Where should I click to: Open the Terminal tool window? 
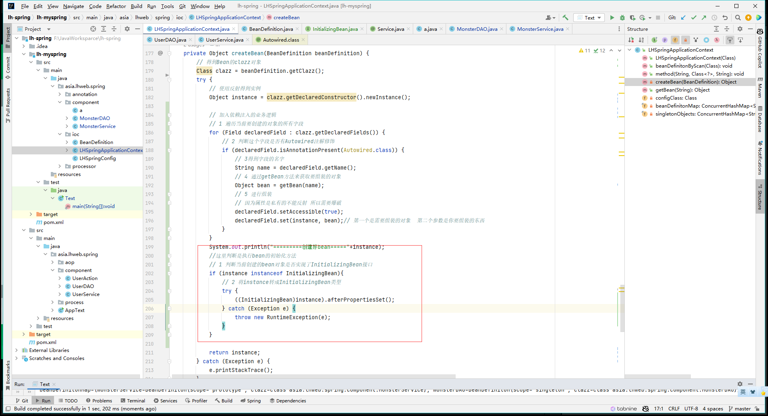point(133,400)
